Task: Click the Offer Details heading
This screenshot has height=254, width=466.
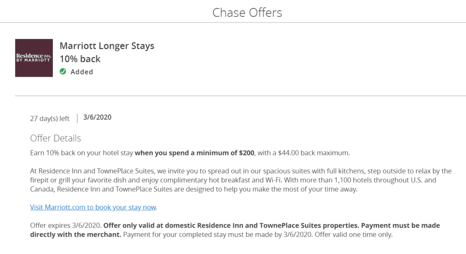Action: (x=56, y=138)
